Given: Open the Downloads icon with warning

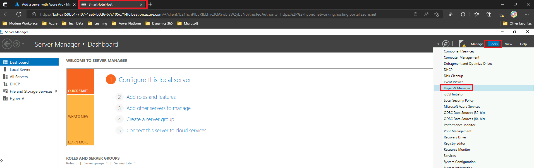Looking at the screenshot, I should (502, 14).
